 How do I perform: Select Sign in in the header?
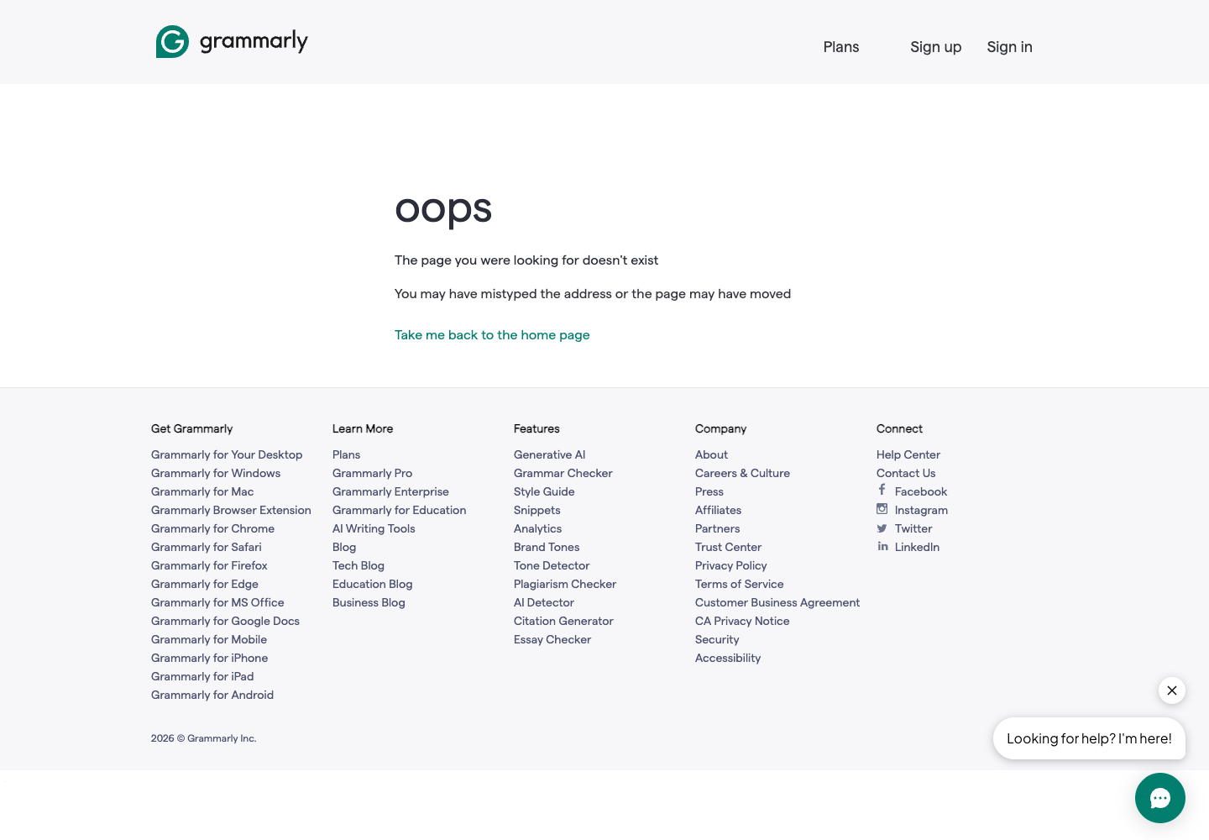coord(1010,47)
